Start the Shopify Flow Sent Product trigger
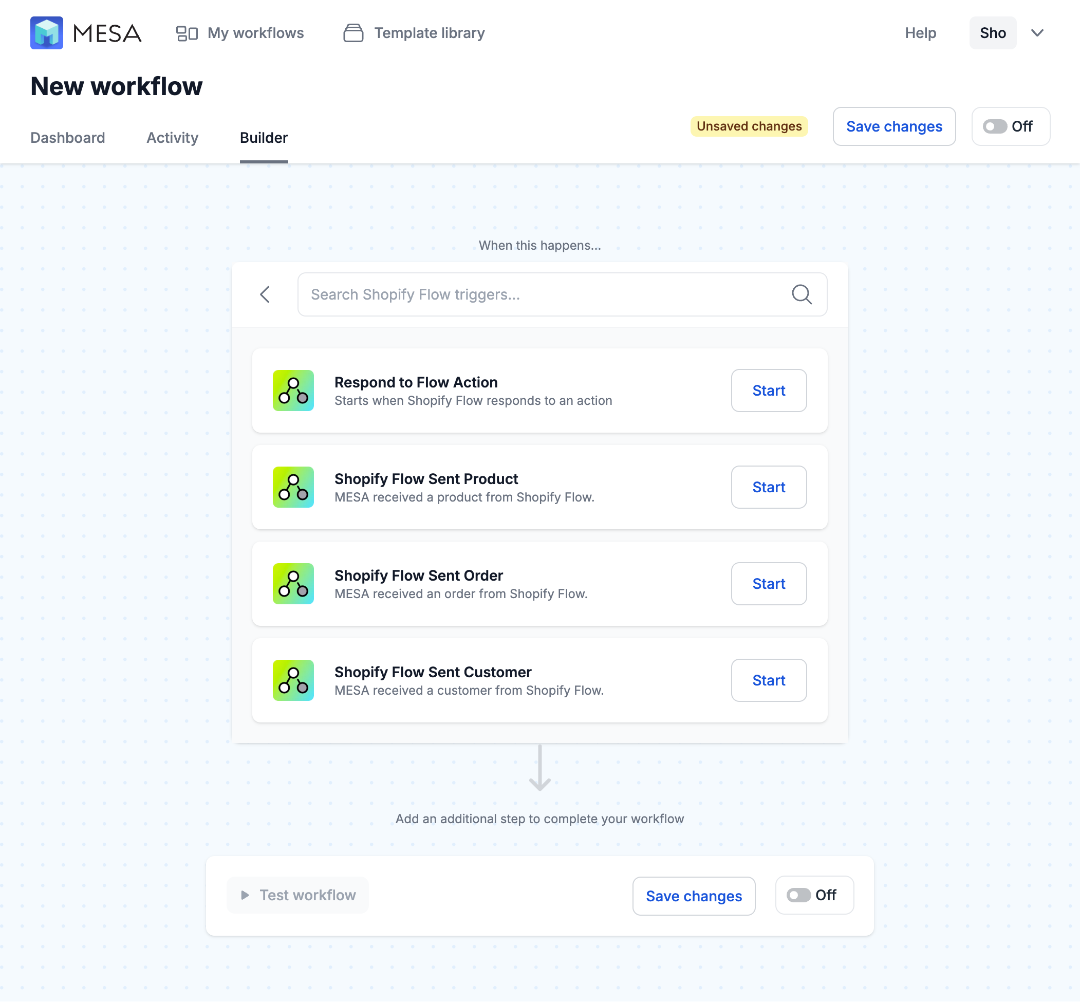 769,487
